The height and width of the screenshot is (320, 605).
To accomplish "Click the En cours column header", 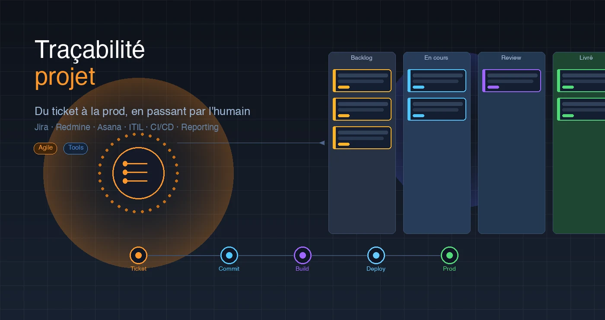I will pyautogui.click(x=436, y=58).
